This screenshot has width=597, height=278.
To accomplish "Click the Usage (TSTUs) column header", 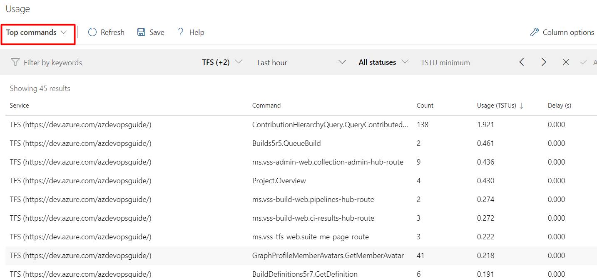I will (x=497, y=106).
